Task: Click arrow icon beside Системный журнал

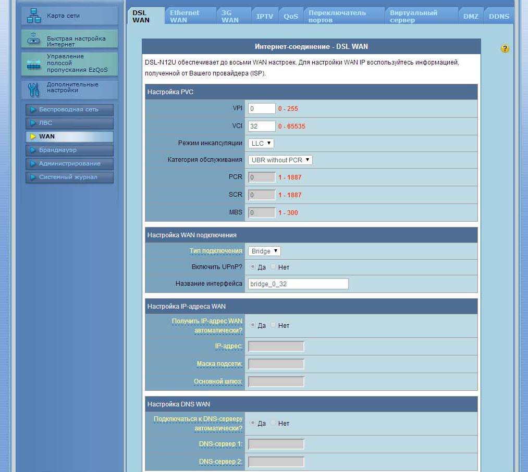Action: pos(33,177)
